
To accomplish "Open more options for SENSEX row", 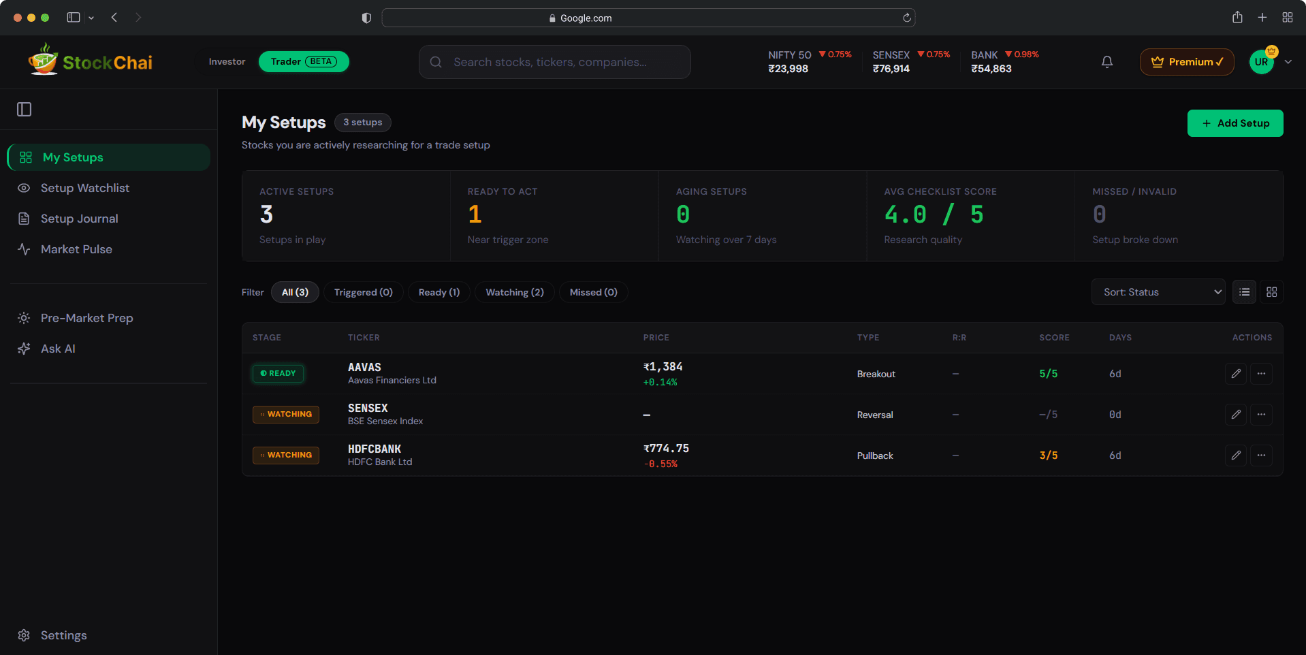I will point(1262,415).
